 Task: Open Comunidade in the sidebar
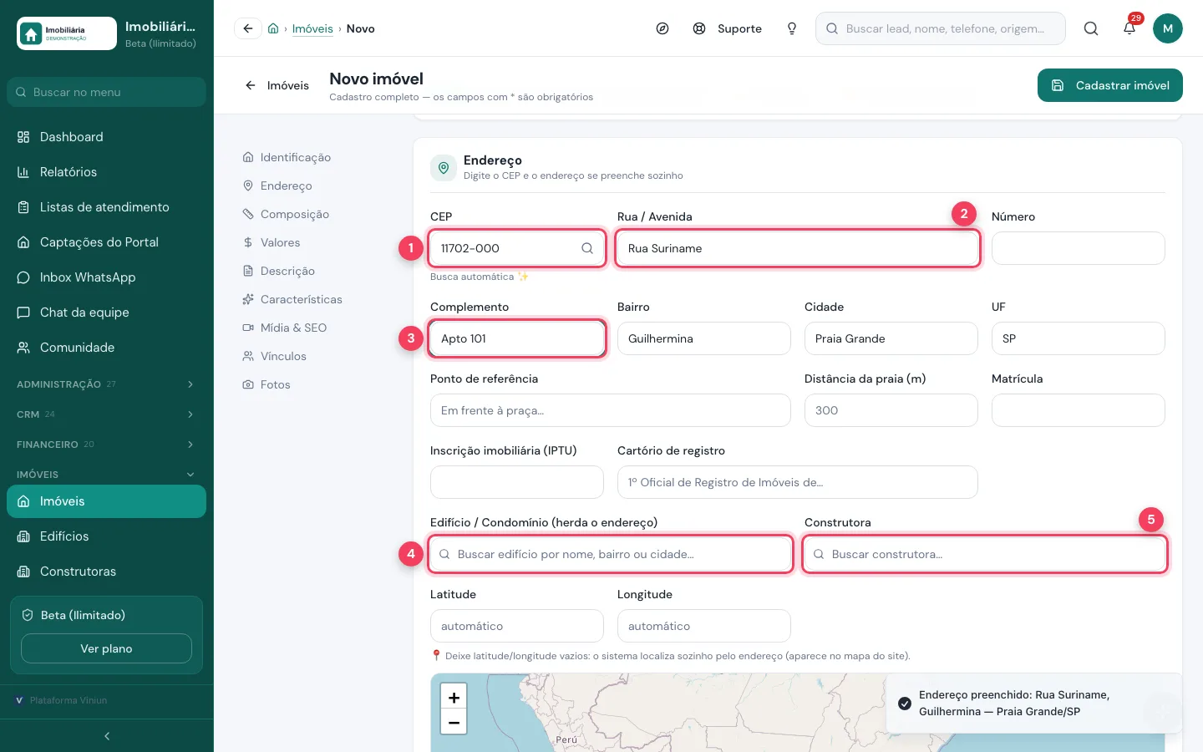(x=106, y=348)
